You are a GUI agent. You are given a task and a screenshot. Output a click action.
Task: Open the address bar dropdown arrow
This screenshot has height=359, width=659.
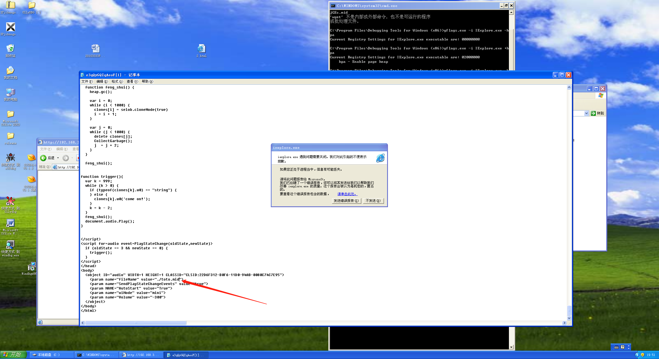(586, 113)
